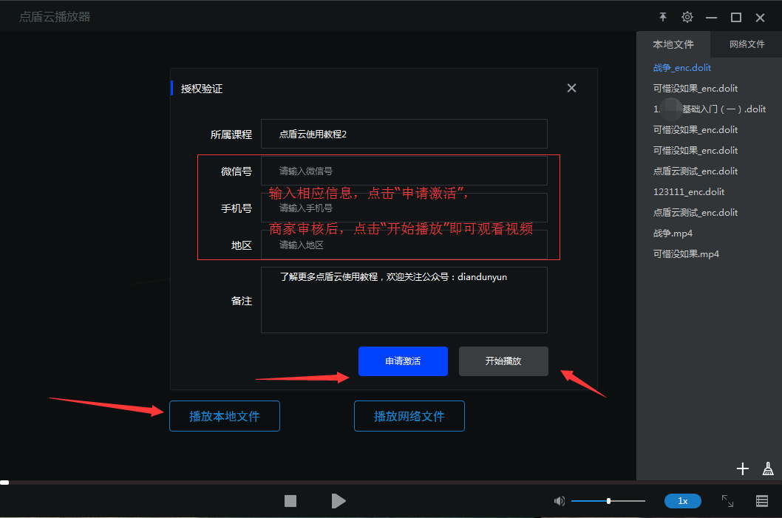Click the 播放网络文件 button

pyautogui.click(x=409, y=416)
